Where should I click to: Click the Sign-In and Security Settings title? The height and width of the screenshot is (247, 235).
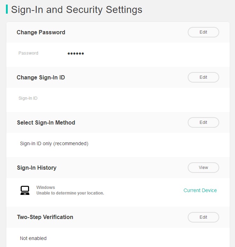77,9
